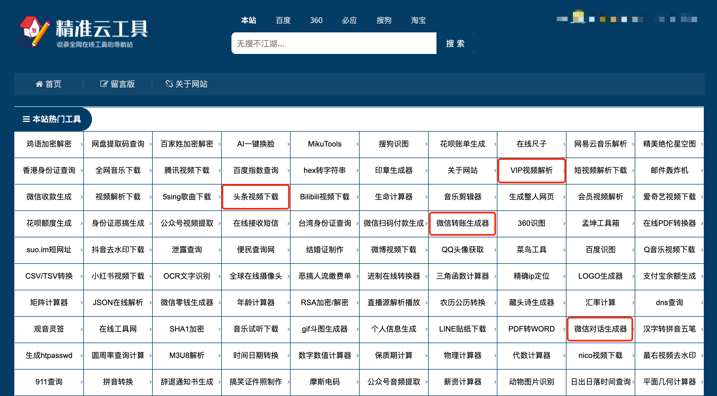
Task: Focus the 无搜不江湖 search box
Action: pos(334,43)
